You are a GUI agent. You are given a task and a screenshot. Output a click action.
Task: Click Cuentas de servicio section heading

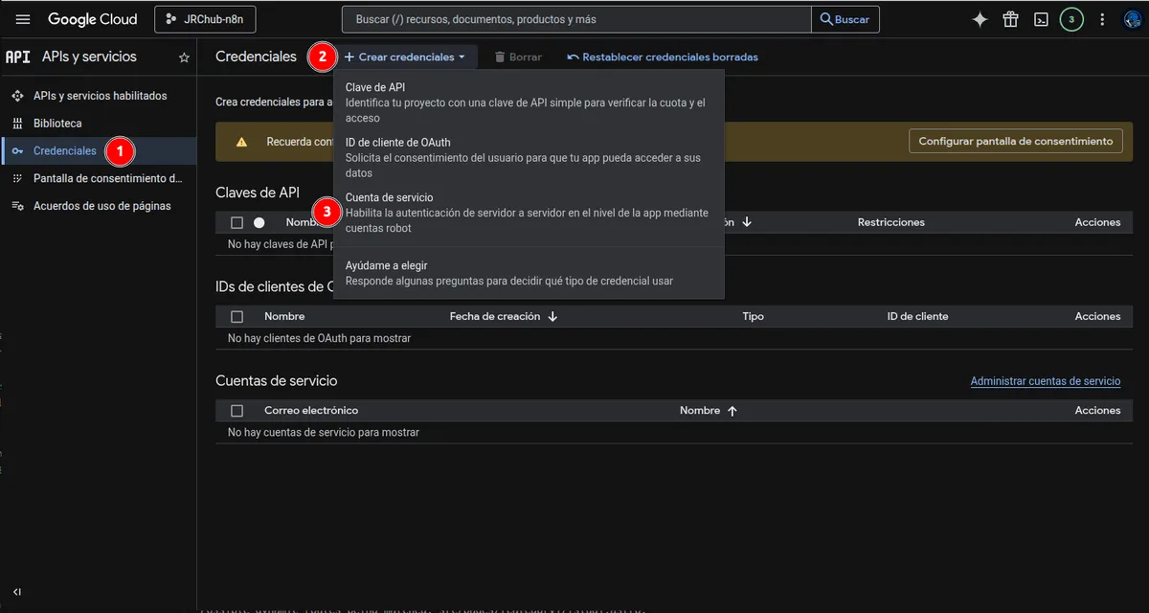click(x=277, y=380)
